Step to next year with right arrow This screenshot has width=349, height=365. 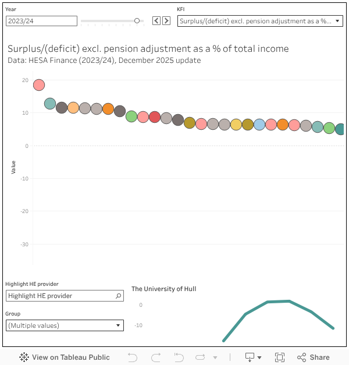tap(166, 21)
